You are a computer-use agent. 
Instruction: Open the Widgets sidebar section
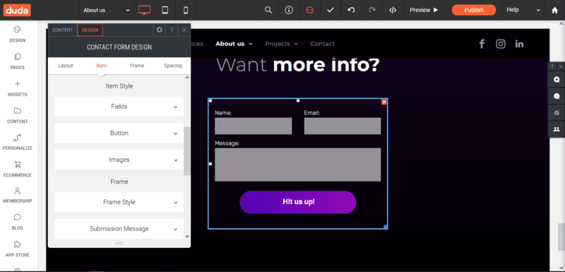point(17,88)
